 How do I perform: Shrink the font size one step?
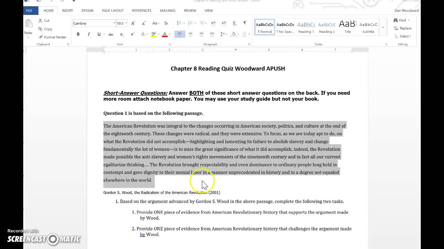click(144, 23)
